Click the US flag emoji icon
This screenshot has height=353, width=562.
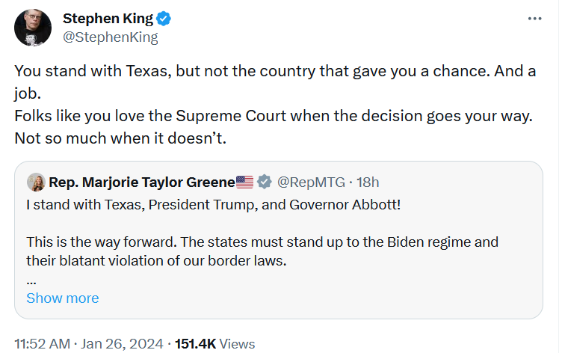click(244, 182)
